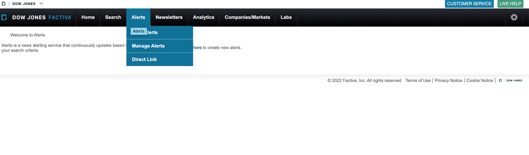Viewport: 529px width, 155px height.
Task: Open the Live Help button
Action: click(510, 4)
